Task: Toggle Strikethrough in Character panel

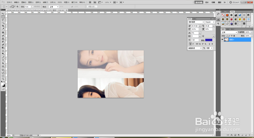Action: (x=212, y=44)
